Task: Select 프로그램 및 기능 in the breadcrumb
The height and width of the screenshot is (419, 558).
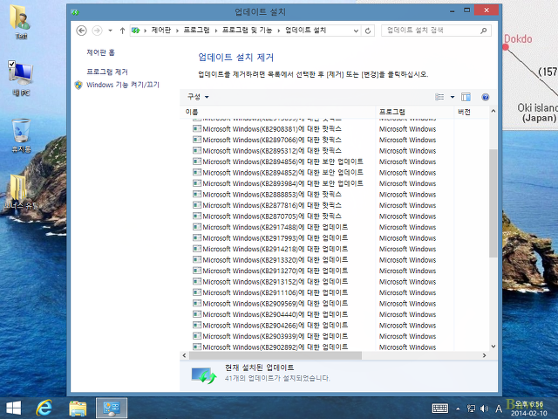Action: pos(247,31)
